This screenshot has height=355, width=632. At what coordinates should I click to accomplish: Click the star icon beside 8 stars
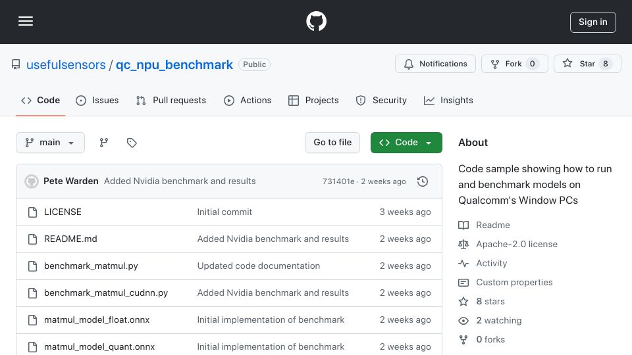[x=463, y=302]
